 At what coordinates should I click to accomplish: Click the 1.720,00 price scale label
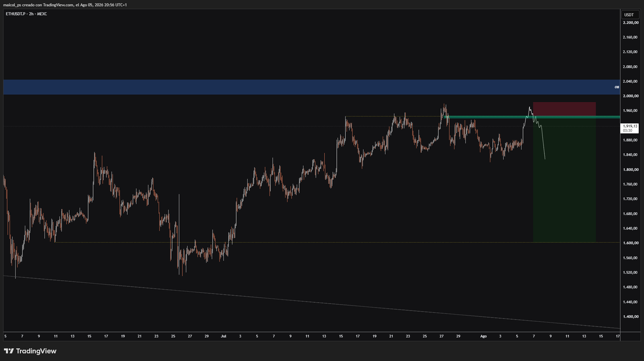click(630, 199)
